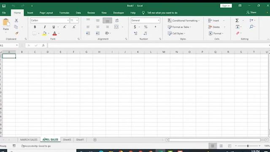Expand Cell Styles menu

[176, 33]
